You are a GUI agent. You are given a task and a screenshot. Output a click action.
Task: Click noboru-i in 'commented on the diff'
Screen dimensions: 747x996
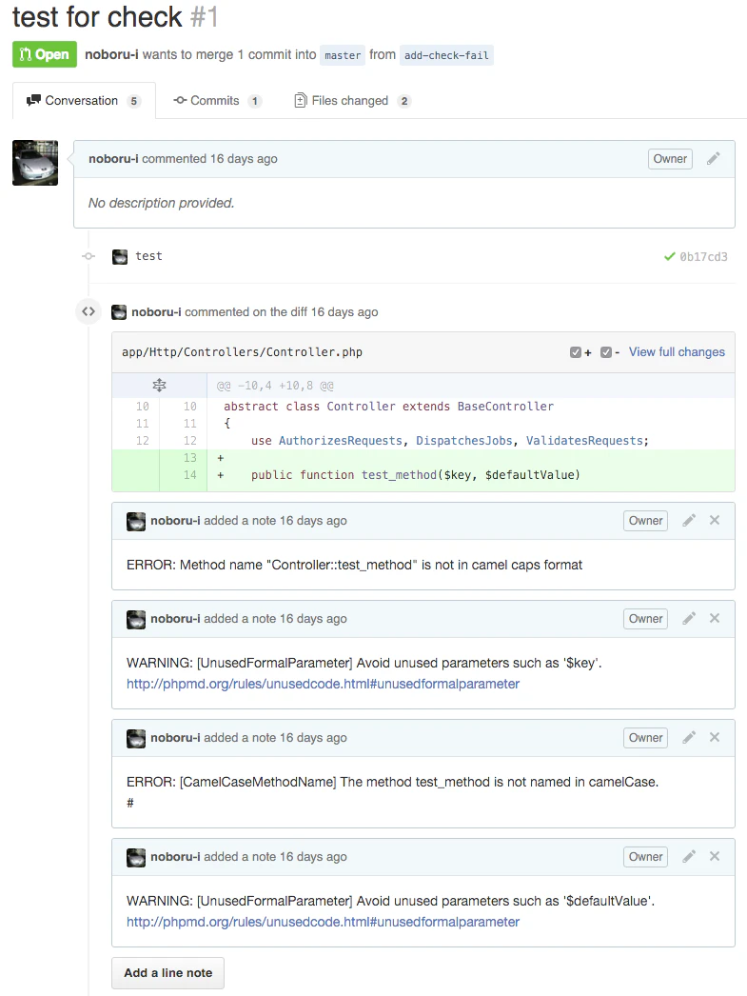(x=156, y=312)
